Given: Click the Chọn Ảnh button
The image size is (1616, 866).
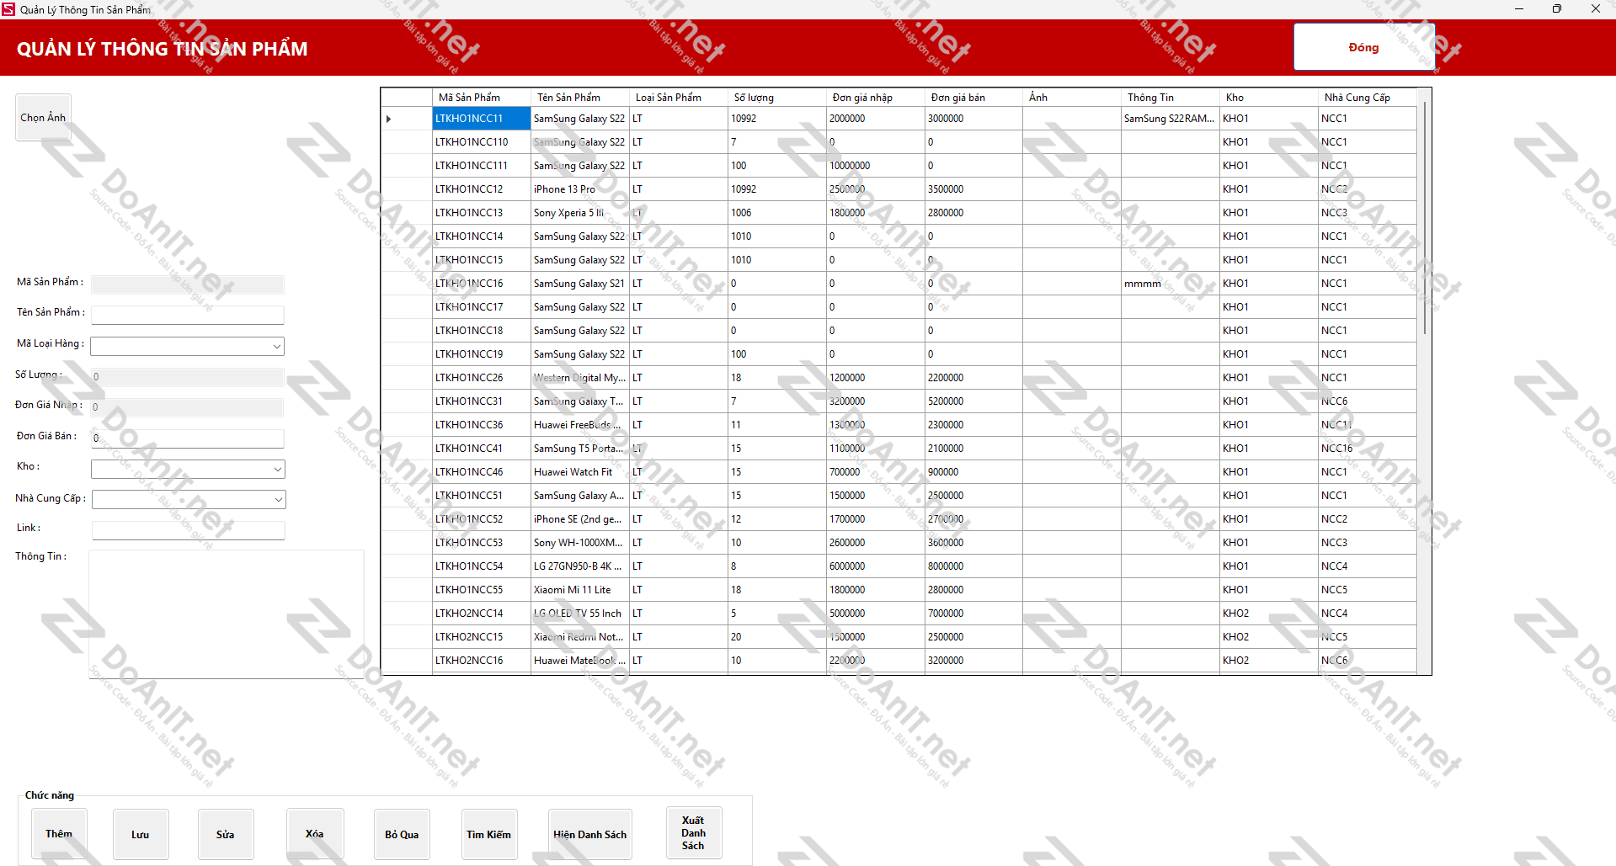Looking at the screenshot, I should (43, 118).
